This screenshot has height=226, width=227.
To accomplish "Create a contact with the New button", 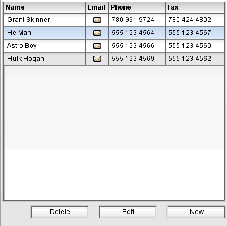I will tap(196, 212).
